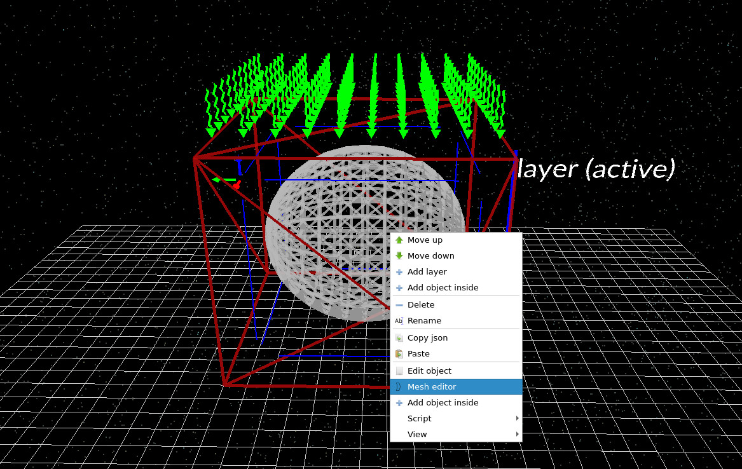Choose Rename from the context menu
Image resolution: width=742 pixels, height=469 pixels.
pos(423,321)
